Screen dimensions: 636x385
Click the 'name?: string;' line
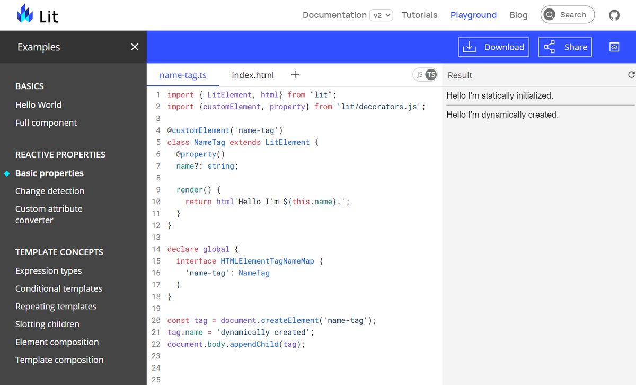pos(207,166)
